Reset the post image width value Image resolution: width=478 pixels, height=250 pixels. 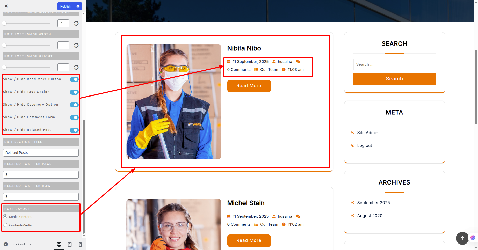pos(76,45)
